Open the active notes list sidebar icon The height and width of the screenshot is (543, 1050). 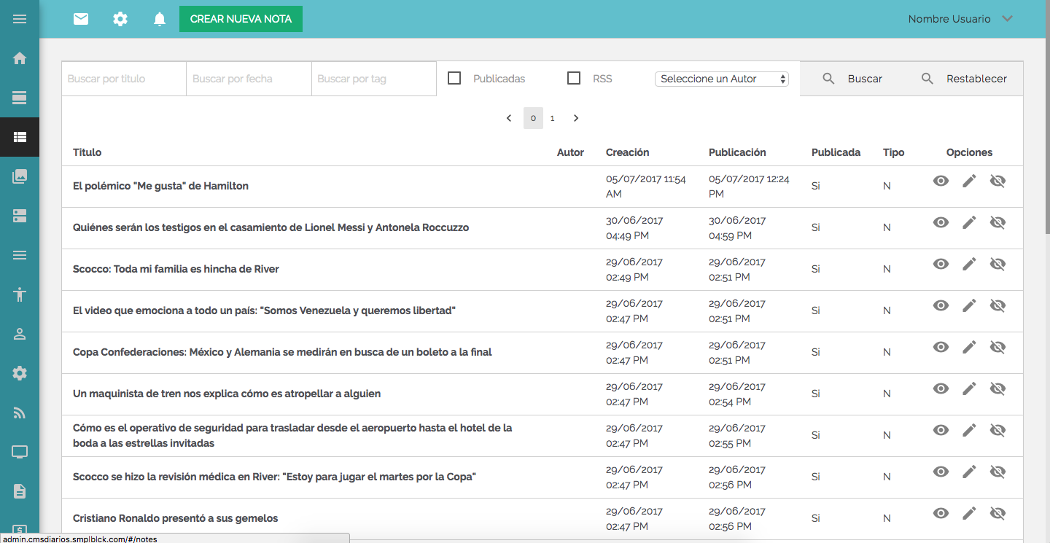tap(20, 136)
